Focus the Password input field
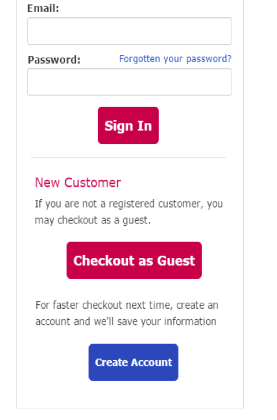 (x=129, y=82)
